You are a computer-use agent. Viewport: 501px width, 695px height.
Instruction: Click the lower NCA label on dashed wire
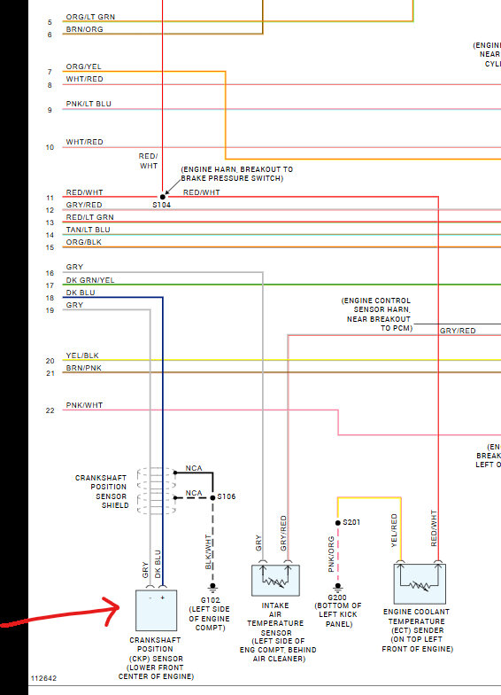pyautogui.click(x=194, y=493)
